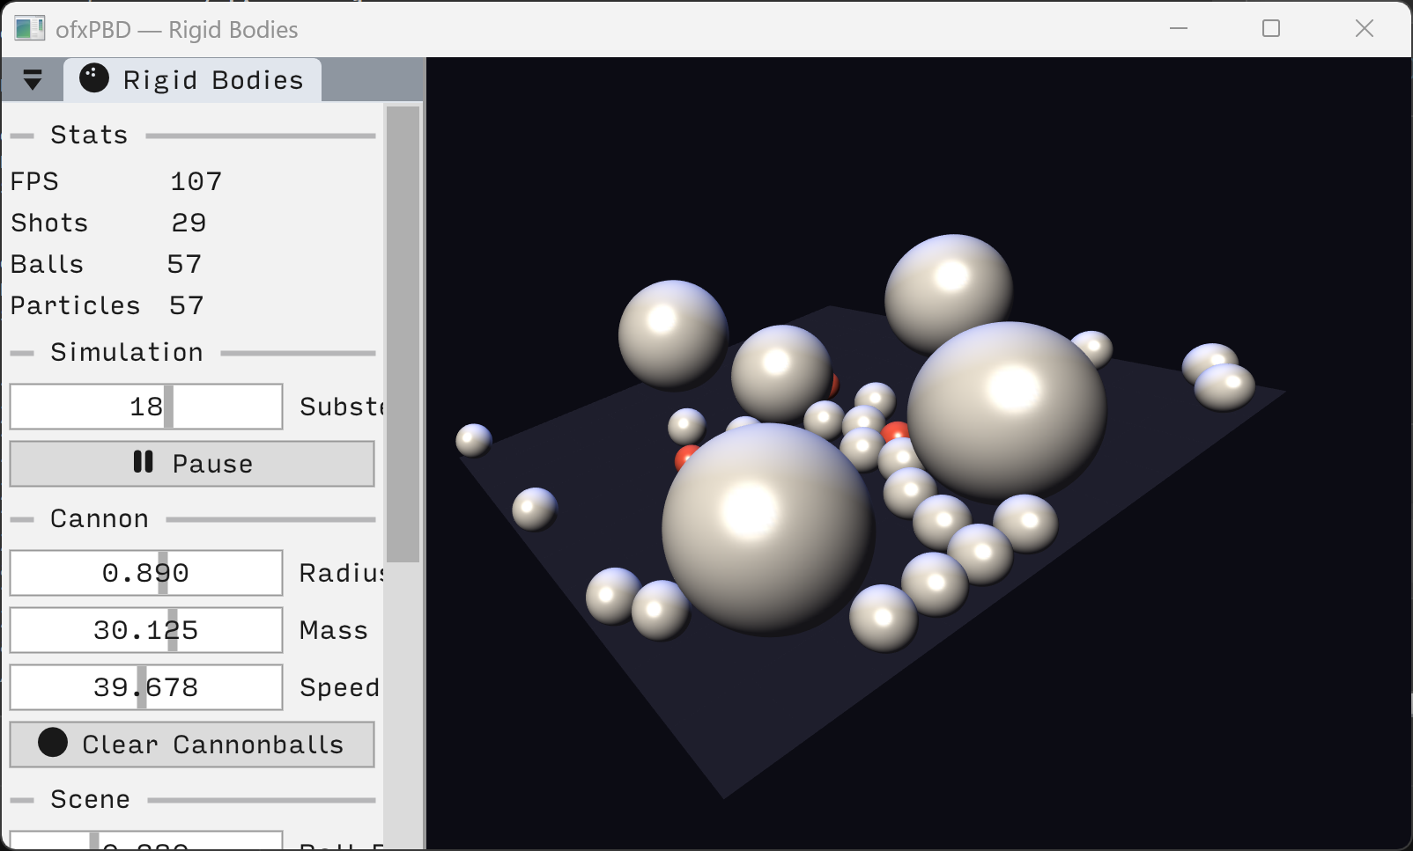The width and height of the screenshot is (1413, 851).
Task: Click the Substeps slider showing 18
Action: pos(146,407)
